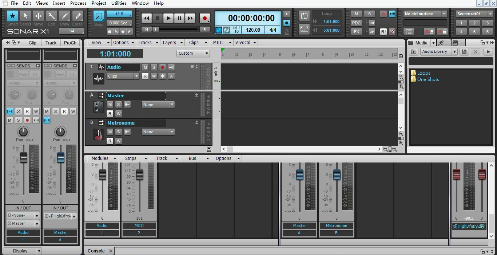497x255 pixels.
Task: Open the Clips edit filter dropdown
Action: click(x=123, y=76)
